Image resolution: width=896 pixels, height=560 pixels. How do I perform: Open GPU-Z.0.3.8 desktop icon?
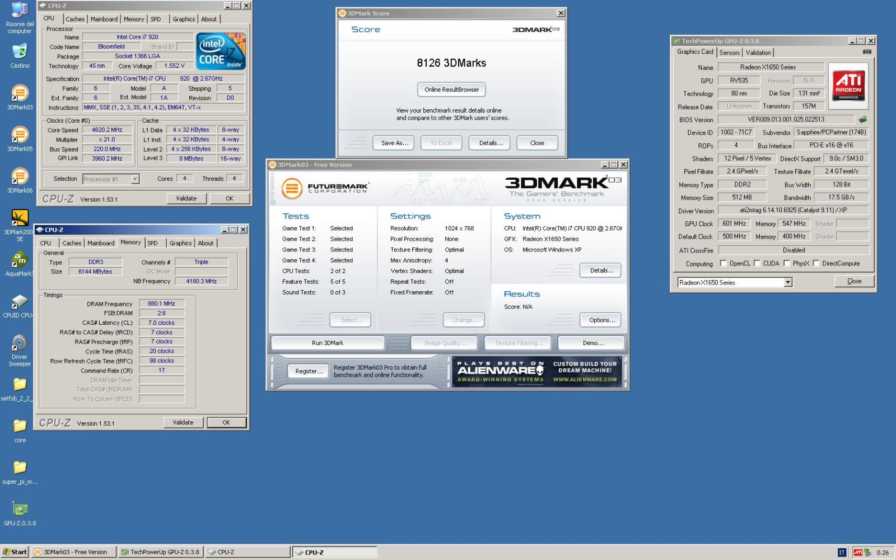click(x=20, y=514)
